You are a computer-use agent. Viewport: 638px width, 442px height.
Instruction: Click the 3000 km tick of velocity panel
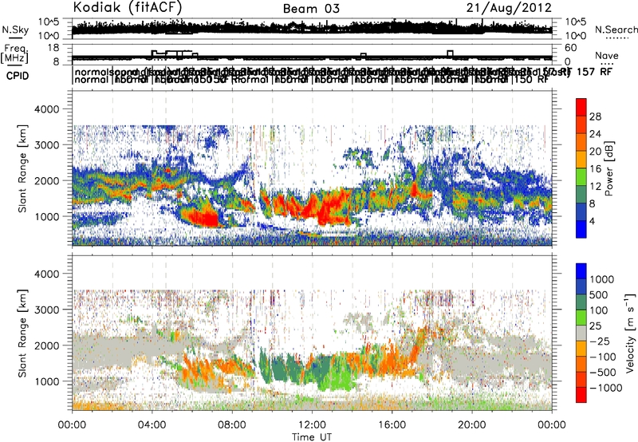click(x=45, y=310)
